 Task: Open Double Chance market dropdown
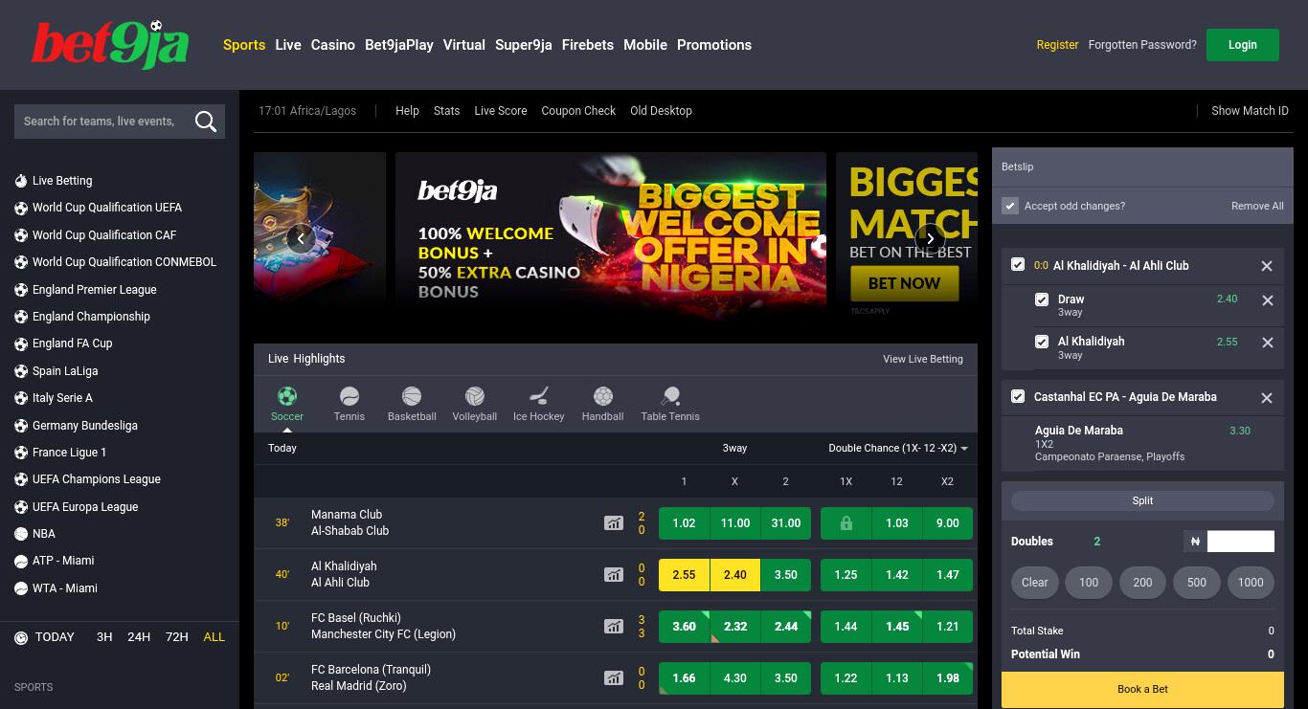coord(897,448)
